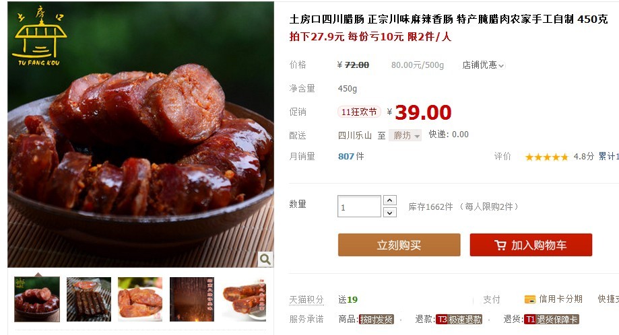Click the 加入购物车 button
Image resolution: width=619 pixels, height=335 pixels.
531,245
